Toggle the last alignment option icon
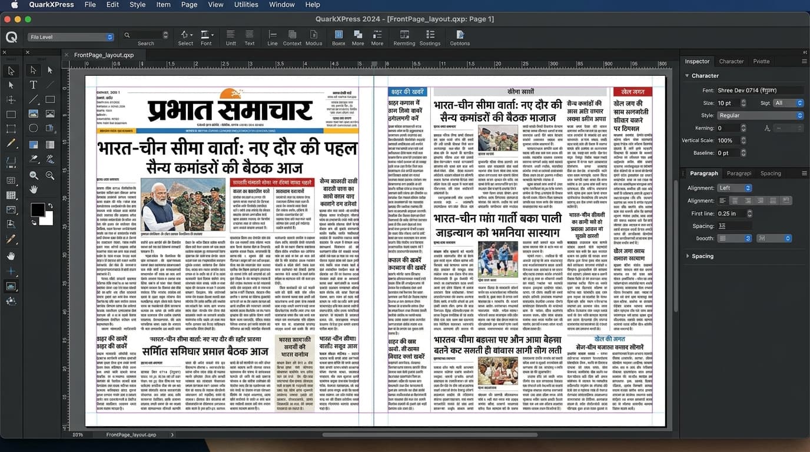 click(786, 201)
